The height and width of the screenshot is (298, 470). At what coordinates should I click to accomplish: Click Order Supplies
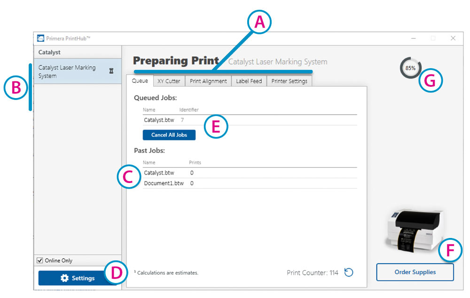click(x=415, y=272)
